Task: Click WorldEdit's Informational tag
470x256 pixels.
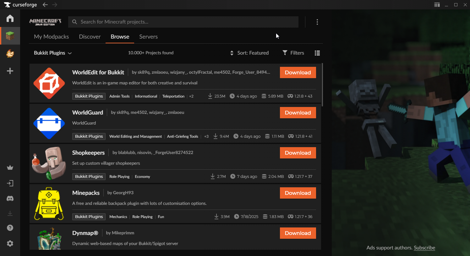Action: (x=146, y=96)
